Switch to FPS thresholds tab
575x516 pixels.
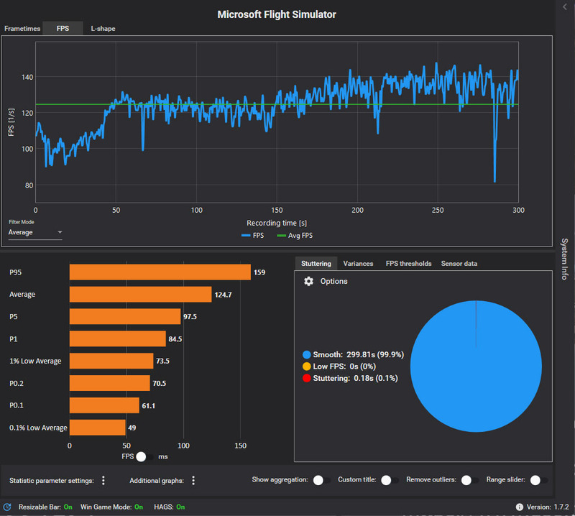click(x=408, y=264)
